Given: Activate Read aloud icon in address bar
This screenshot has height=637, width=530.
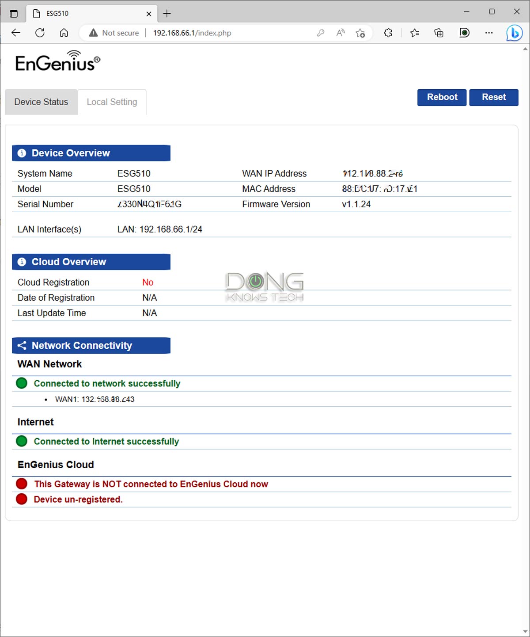Looking at the screenshot, I should point(341,33).
